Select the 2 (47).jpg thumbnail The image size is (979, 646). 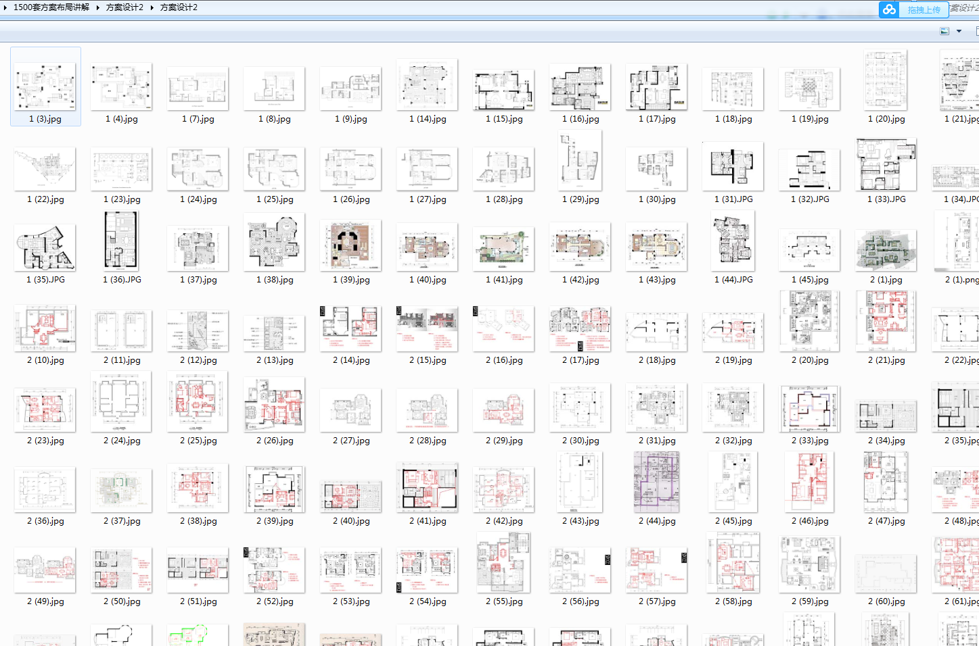coord(886,482)
